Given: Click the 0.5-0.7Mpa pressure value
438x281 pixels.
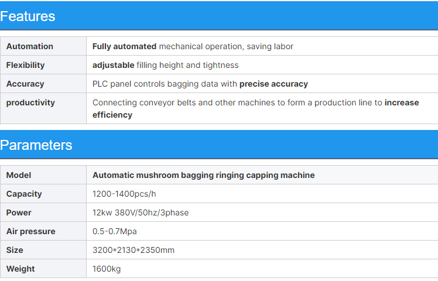Looking at the screenshot, I should pos(115,231).
